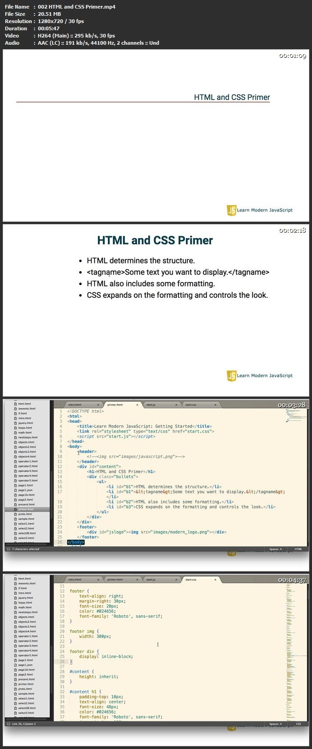Image resolution: width=312 pixels, height=749 pixels.
Task: Switch to the start.css tab in the 00:03:28 editor
Action: pos(200,405)
